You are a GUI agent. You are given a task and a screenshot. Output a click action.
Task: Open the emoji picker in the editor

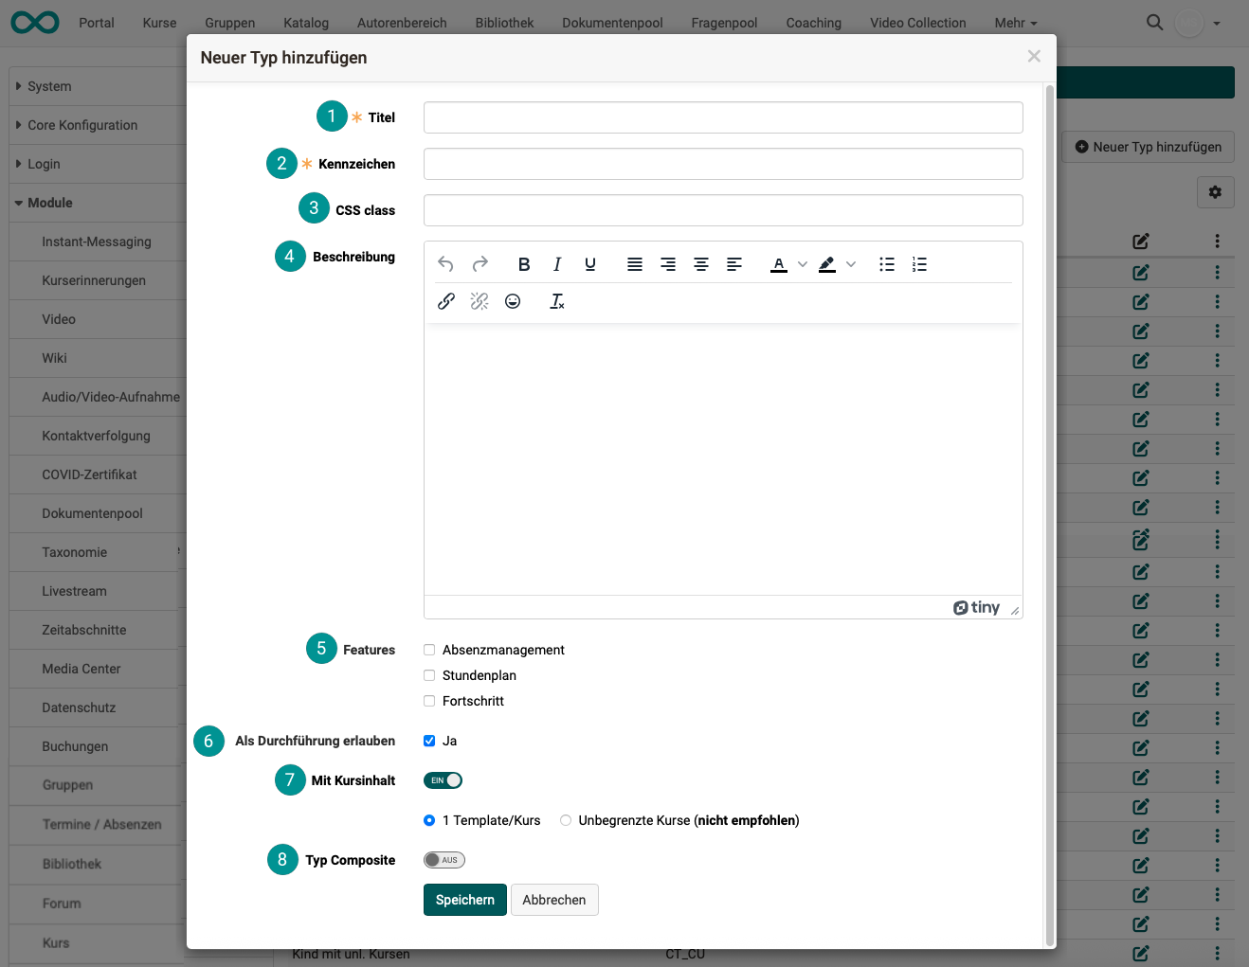[x=513, y=300]
